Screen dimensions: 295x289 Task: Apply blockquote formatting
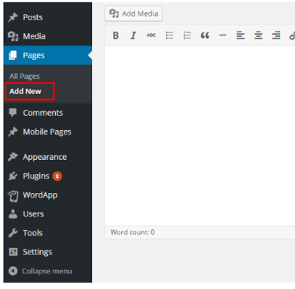pos(205,35)
